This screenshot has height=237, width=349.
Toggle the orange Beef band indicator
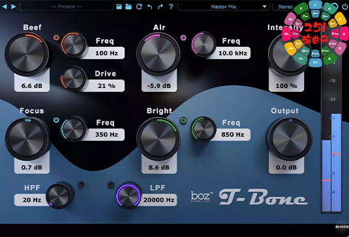click(57, 37)
